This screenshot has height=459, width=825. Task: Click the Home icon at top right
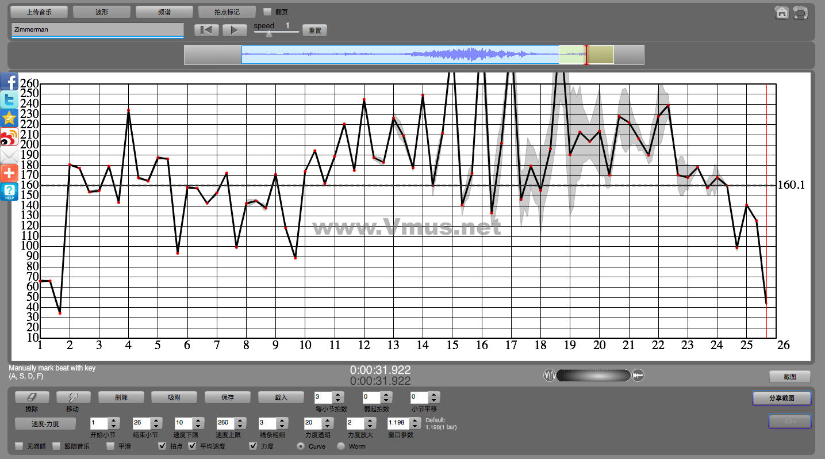(782, 13)
